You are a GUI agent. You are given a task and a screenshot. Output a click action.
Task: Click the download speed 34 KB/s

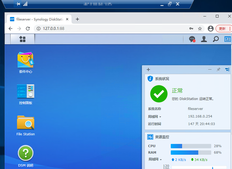(x=199, y=160)
